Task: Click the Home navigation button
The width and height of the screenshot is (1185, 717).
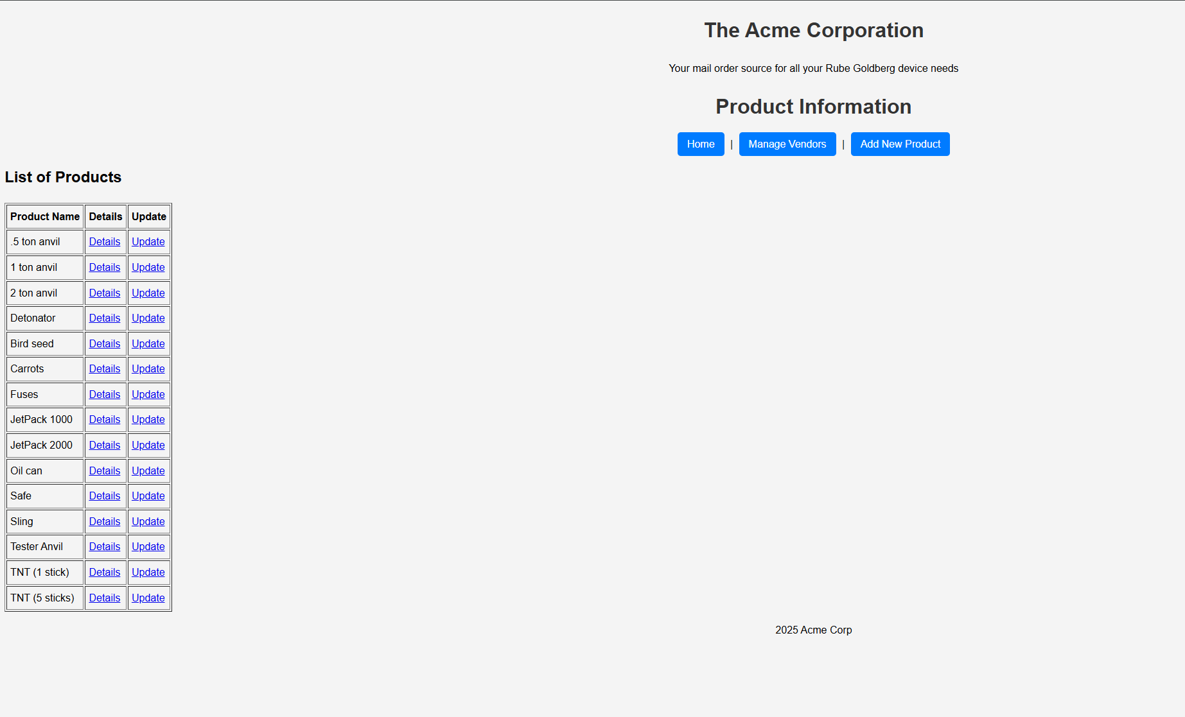Action: coord(700,144)
